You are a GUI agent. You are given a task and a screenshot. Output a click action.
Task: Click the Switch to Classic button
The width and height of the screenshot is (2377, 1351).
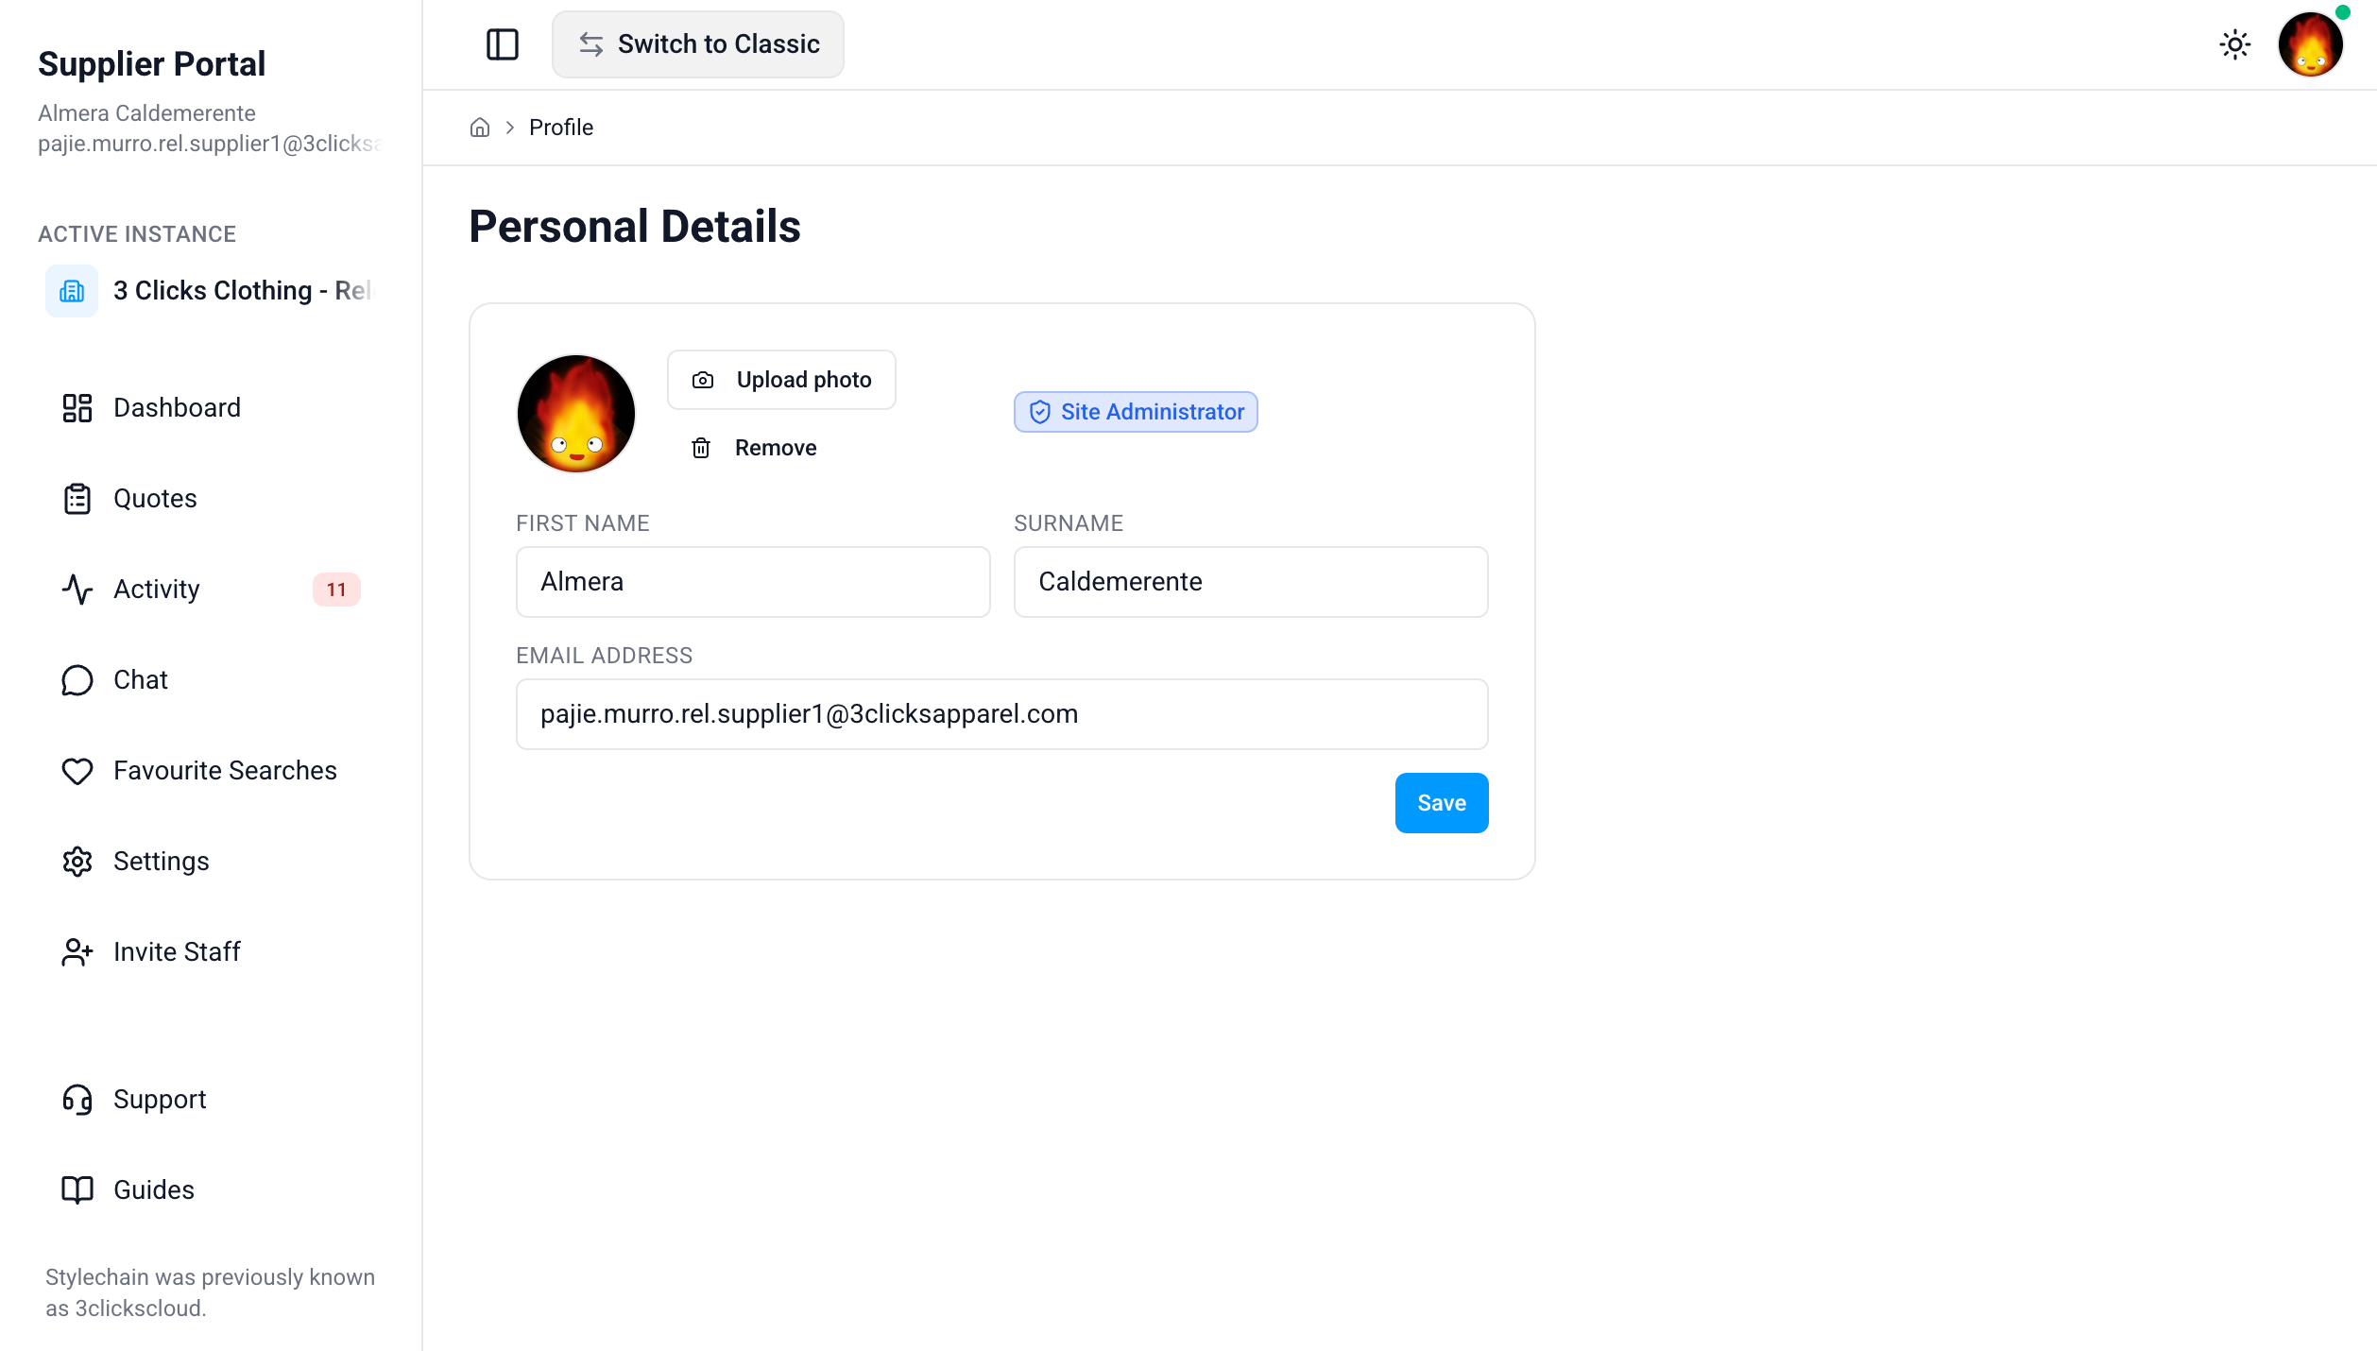[697, 44]
